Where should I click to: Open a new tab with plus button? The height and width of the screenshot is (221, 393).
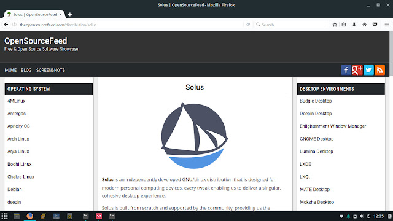[x=70, y=14]
